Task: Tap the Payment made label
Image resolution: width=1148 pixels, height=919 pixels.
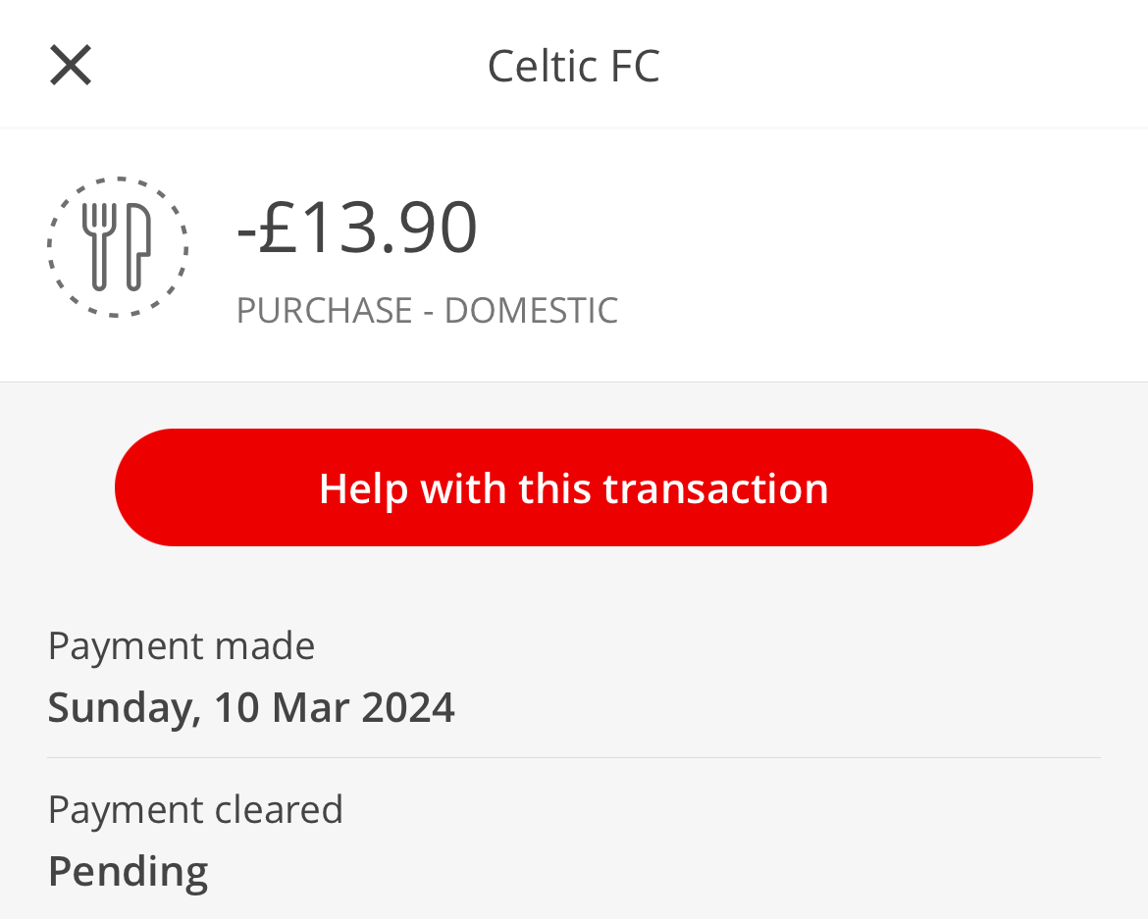Action: [x=181, y=646]
